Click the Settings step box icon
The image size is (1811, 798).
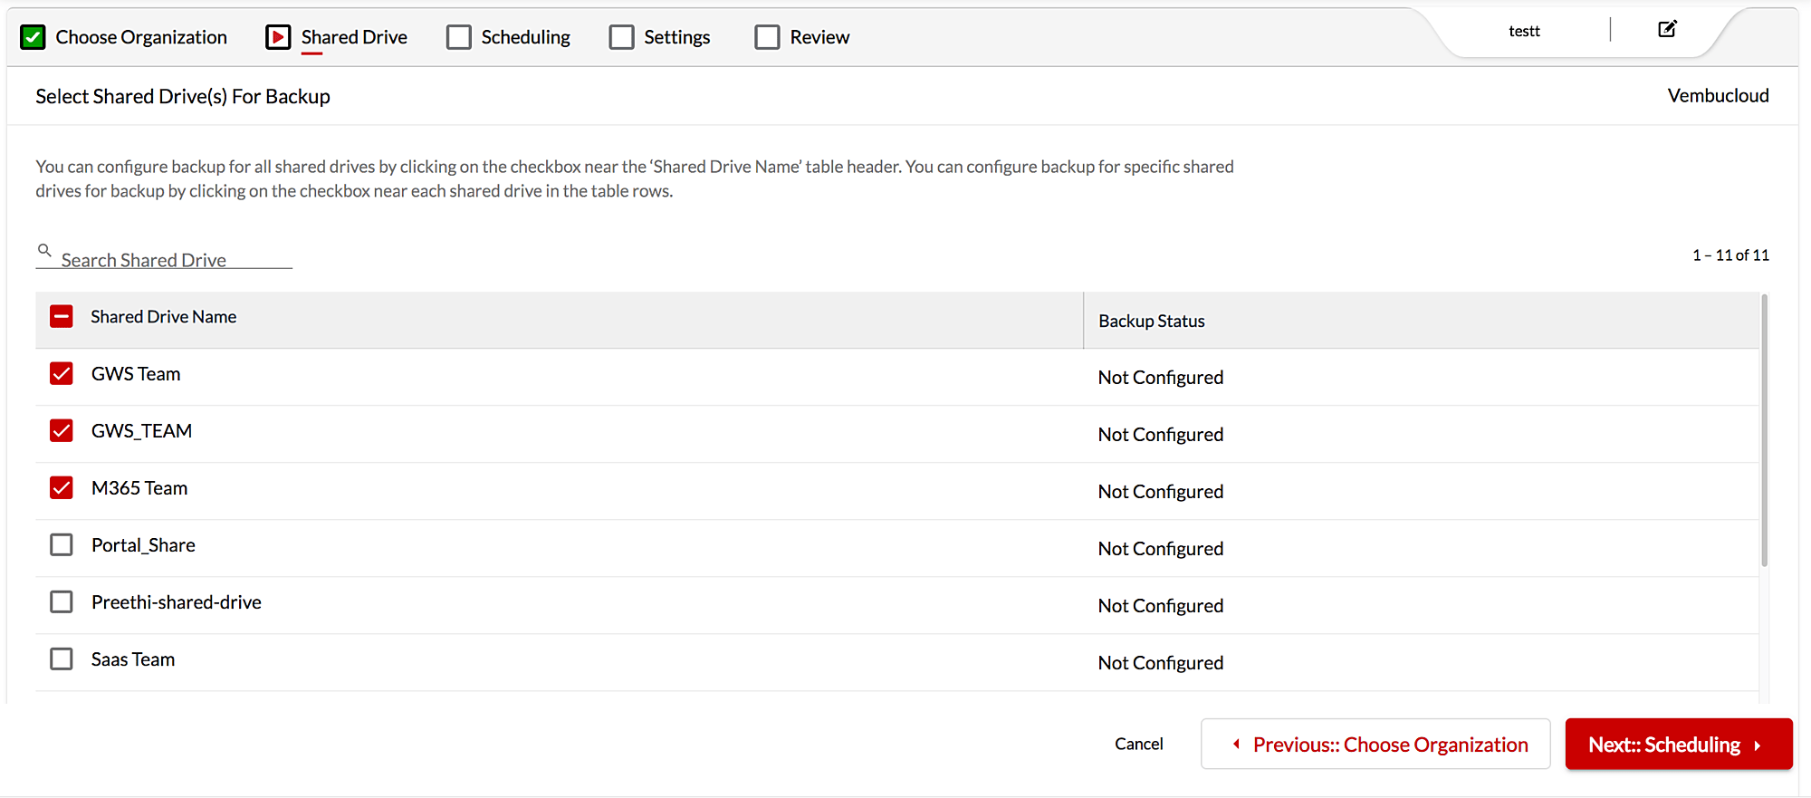coord(622,37)
